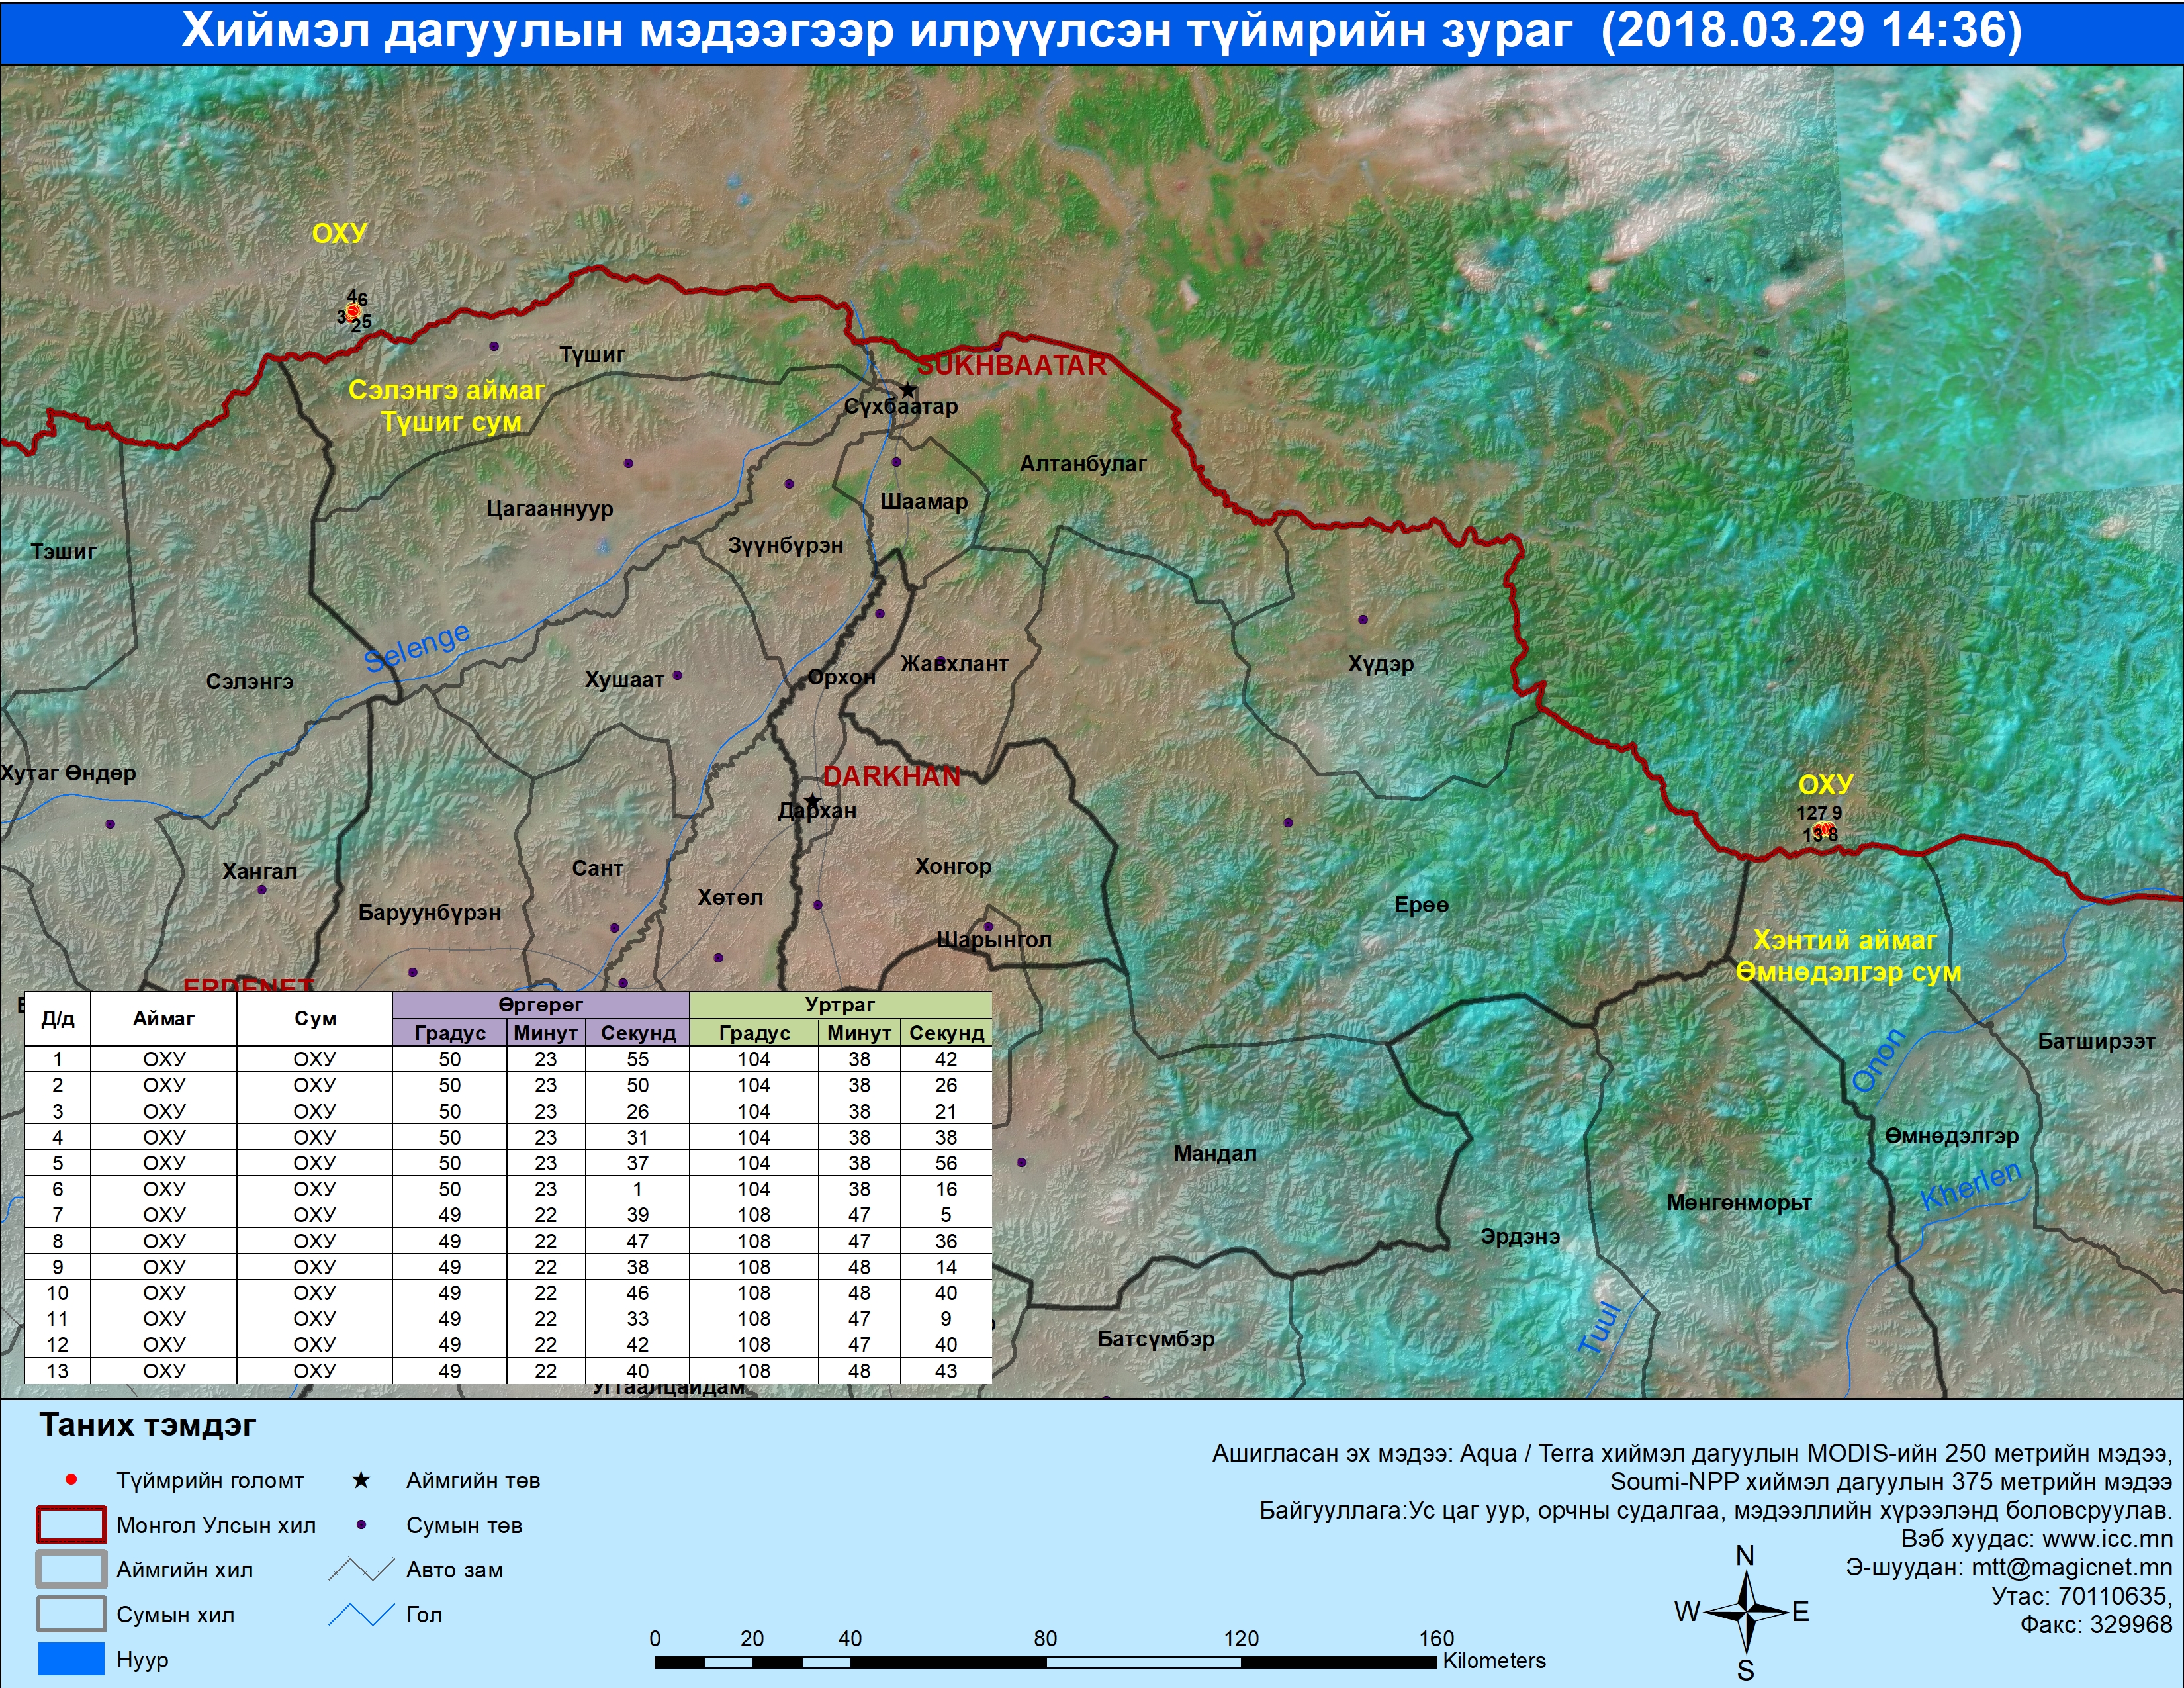Click the Аймгийн төв star legend symbol
This screenshot has height=1688, width=2184.
361,1480
